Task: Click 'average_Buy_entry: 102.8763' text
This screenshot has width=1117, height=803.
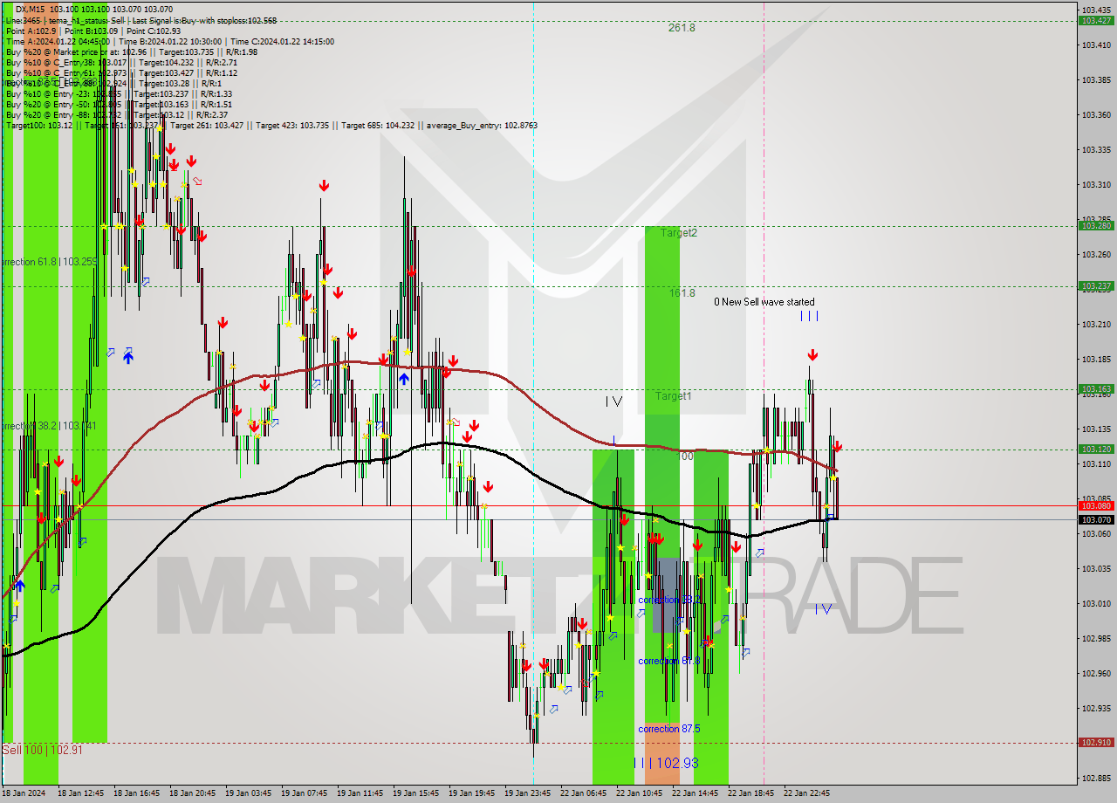Action: click(x=482, y=125)
